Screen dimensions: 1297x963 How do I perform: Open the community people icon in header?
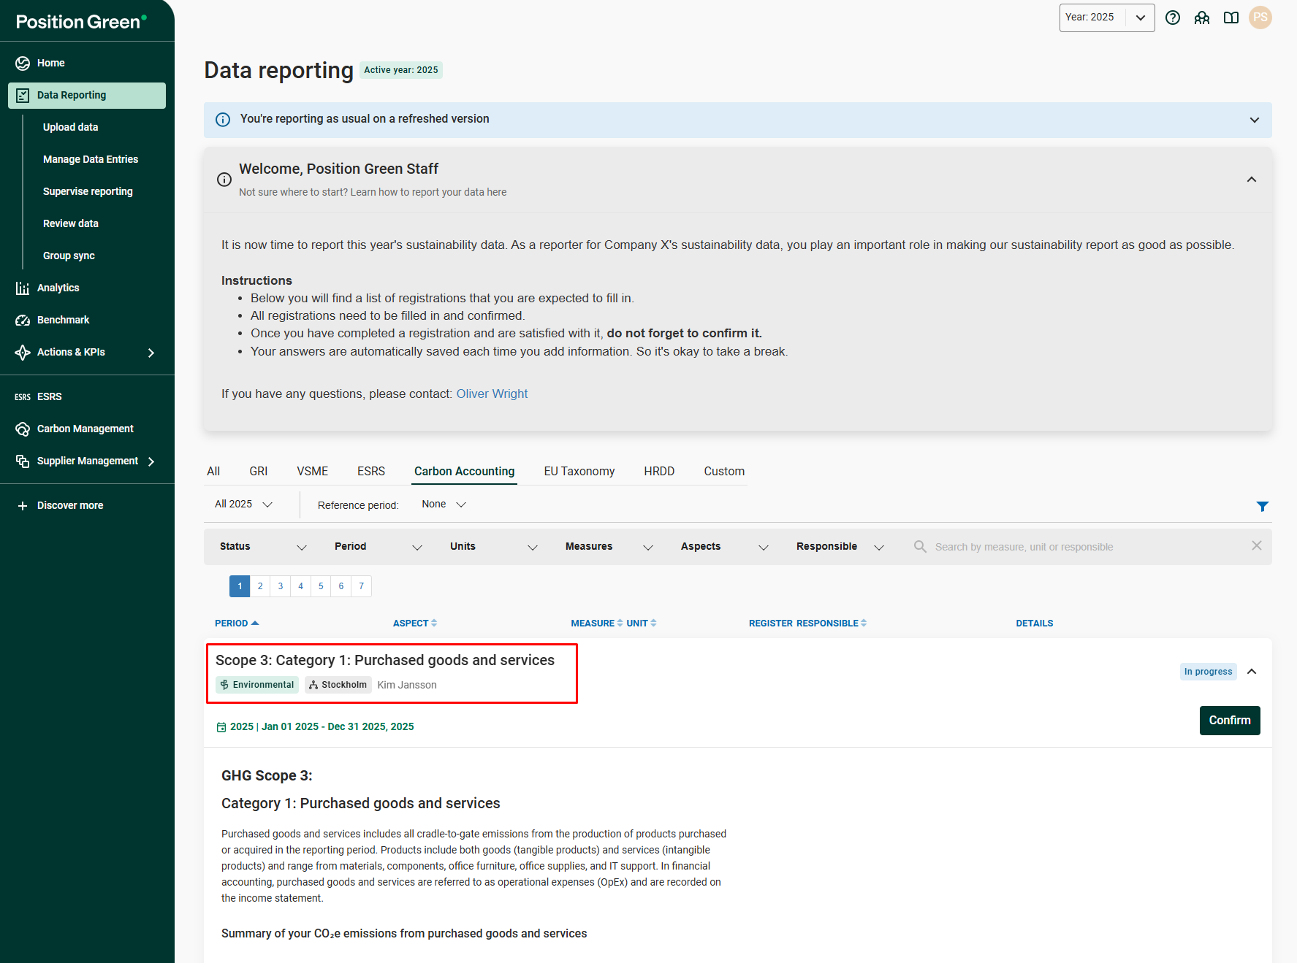pos(1202,18)
